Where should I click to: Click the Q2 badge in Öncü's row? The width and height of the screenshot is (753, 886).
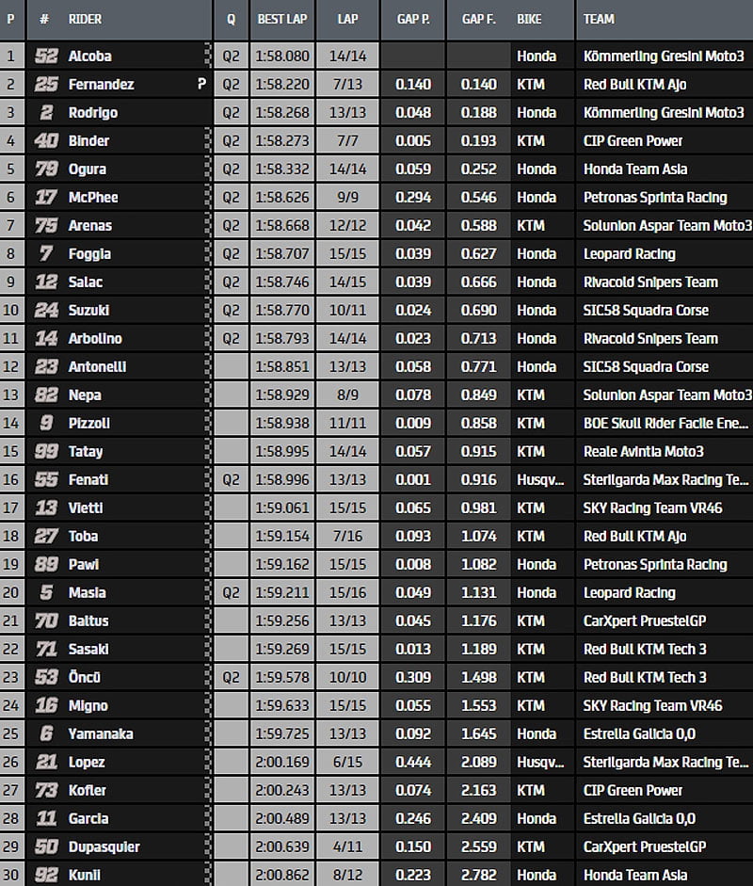(x=231, y=678)
